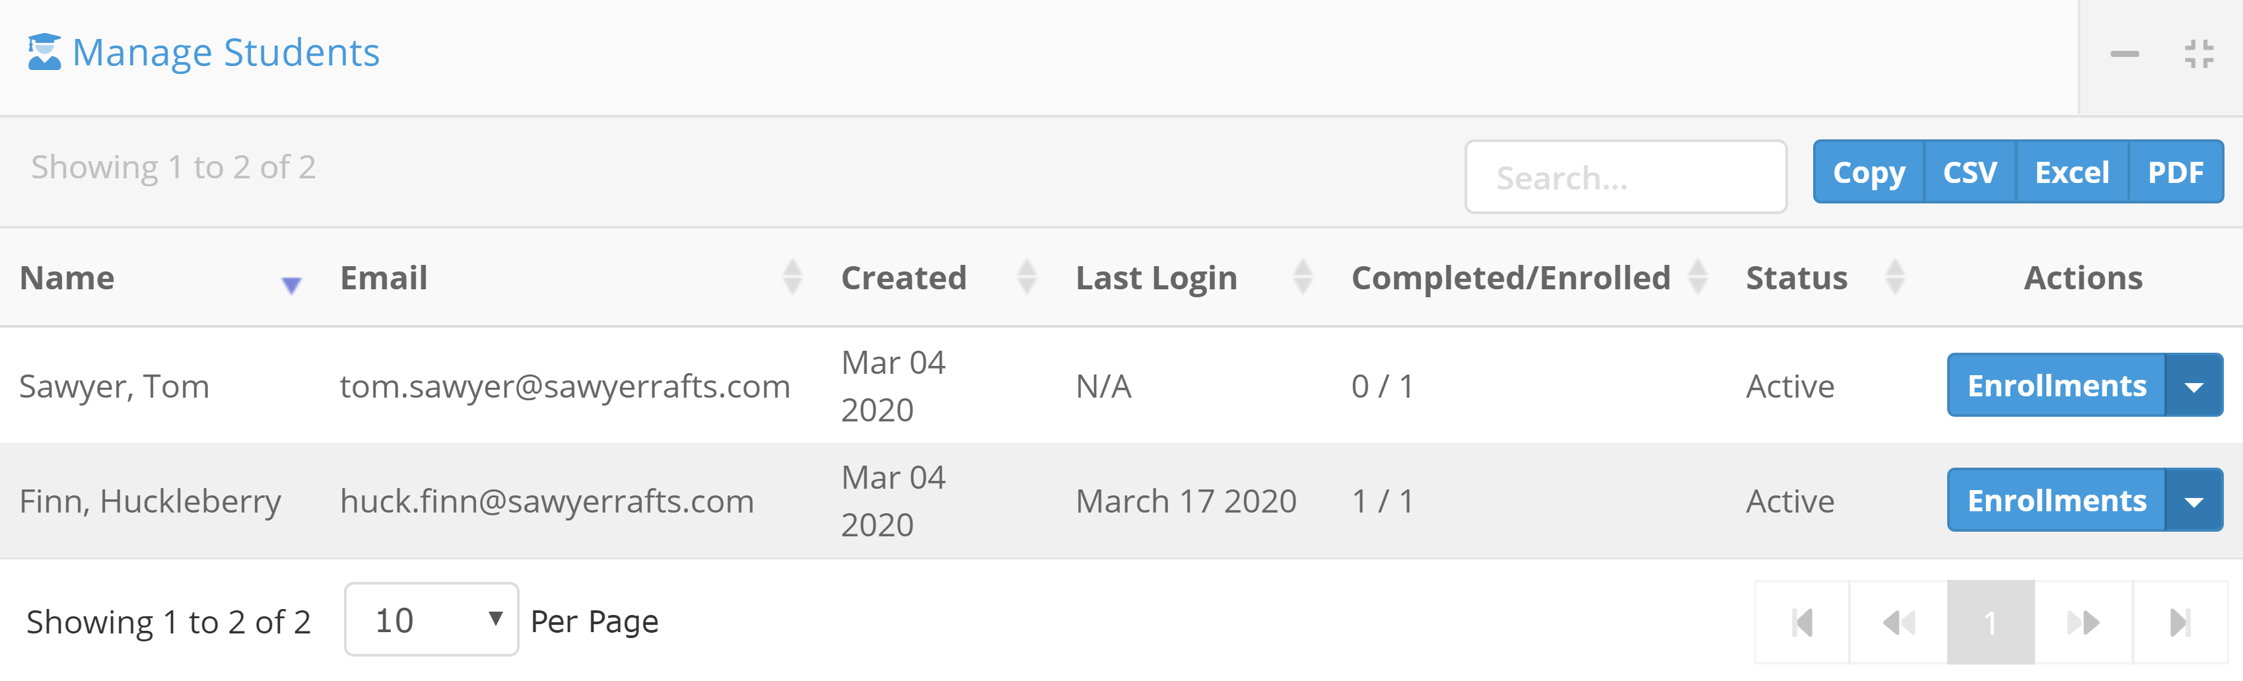Export the student table to Excel
Image resolution: width=2243 pixels, height=681 pixels.
pos(2071,172)
